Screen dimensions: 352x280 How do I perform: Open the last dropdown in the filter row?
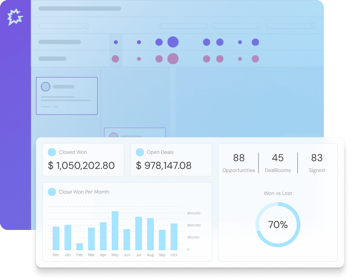[291, 26]
